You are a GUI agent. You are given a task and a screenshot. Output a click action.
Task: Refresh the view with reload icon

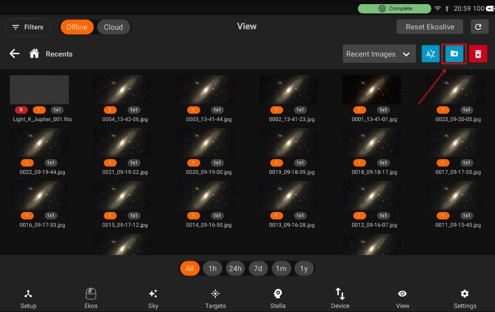coord(478,27)
